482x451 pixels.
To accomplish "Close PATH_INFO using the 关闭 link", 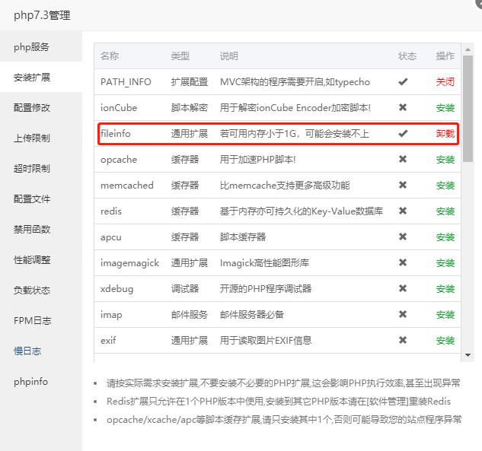I will click(445, 82).
